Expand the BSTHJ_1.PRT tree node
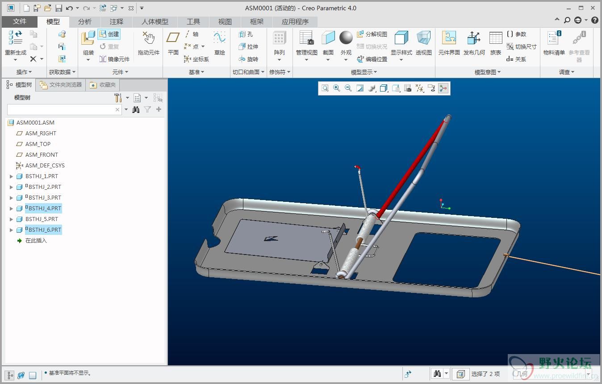The image size is (602, 384). pyautogui.click(x=12, y=176)
